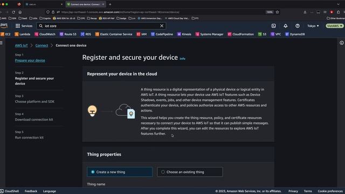Image resolution: width=345 pixels, height=194 pixels.
Task: Open the VietAWS account dropdown
Action: coord(335,26)
